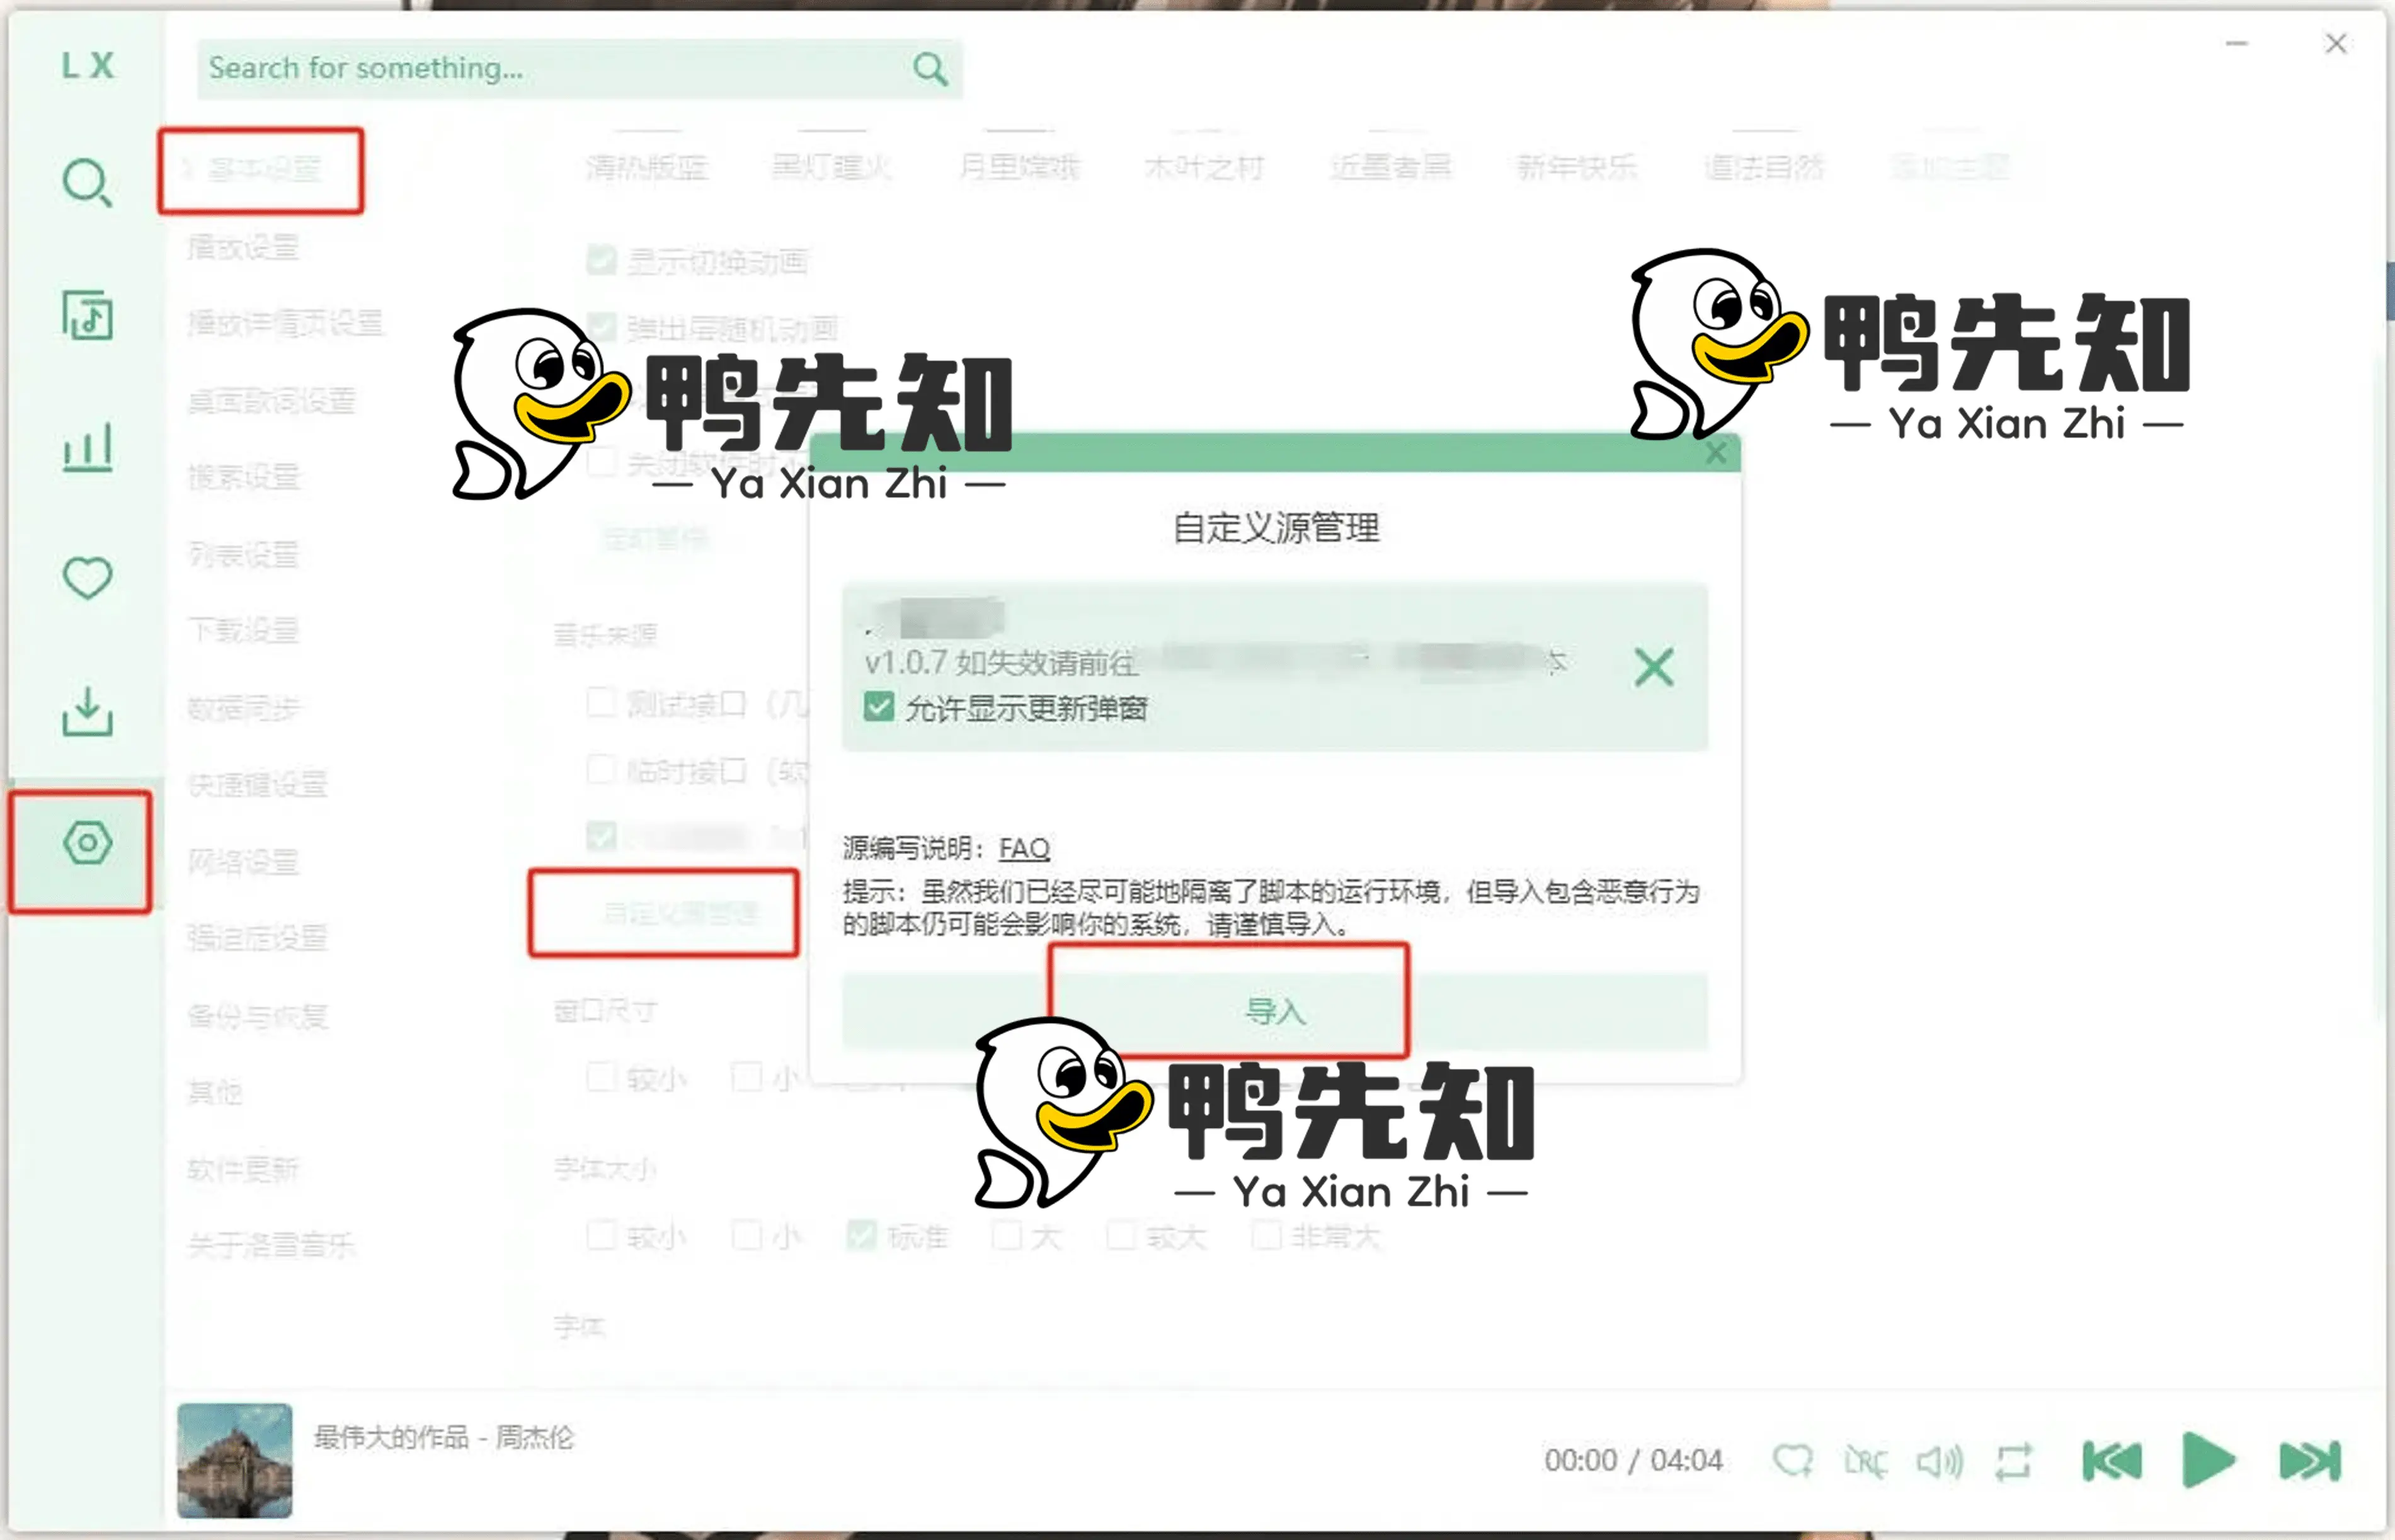Select the 测试接口 music source
Screen dimensions: 2395x1540
[601, 703]
